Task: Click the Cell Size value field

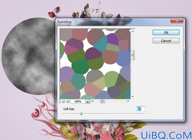Action: [x=140, y=109]
